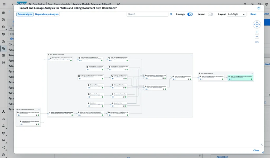Click into the Search input field
This screenshot has height=158, width=270.
(x=147, y=14)
